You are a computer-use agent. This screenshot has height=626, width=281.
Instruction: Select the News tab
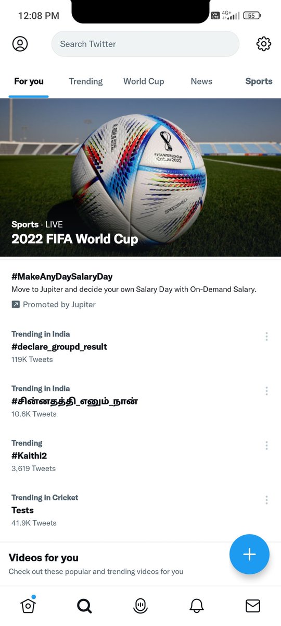(201, 81)
